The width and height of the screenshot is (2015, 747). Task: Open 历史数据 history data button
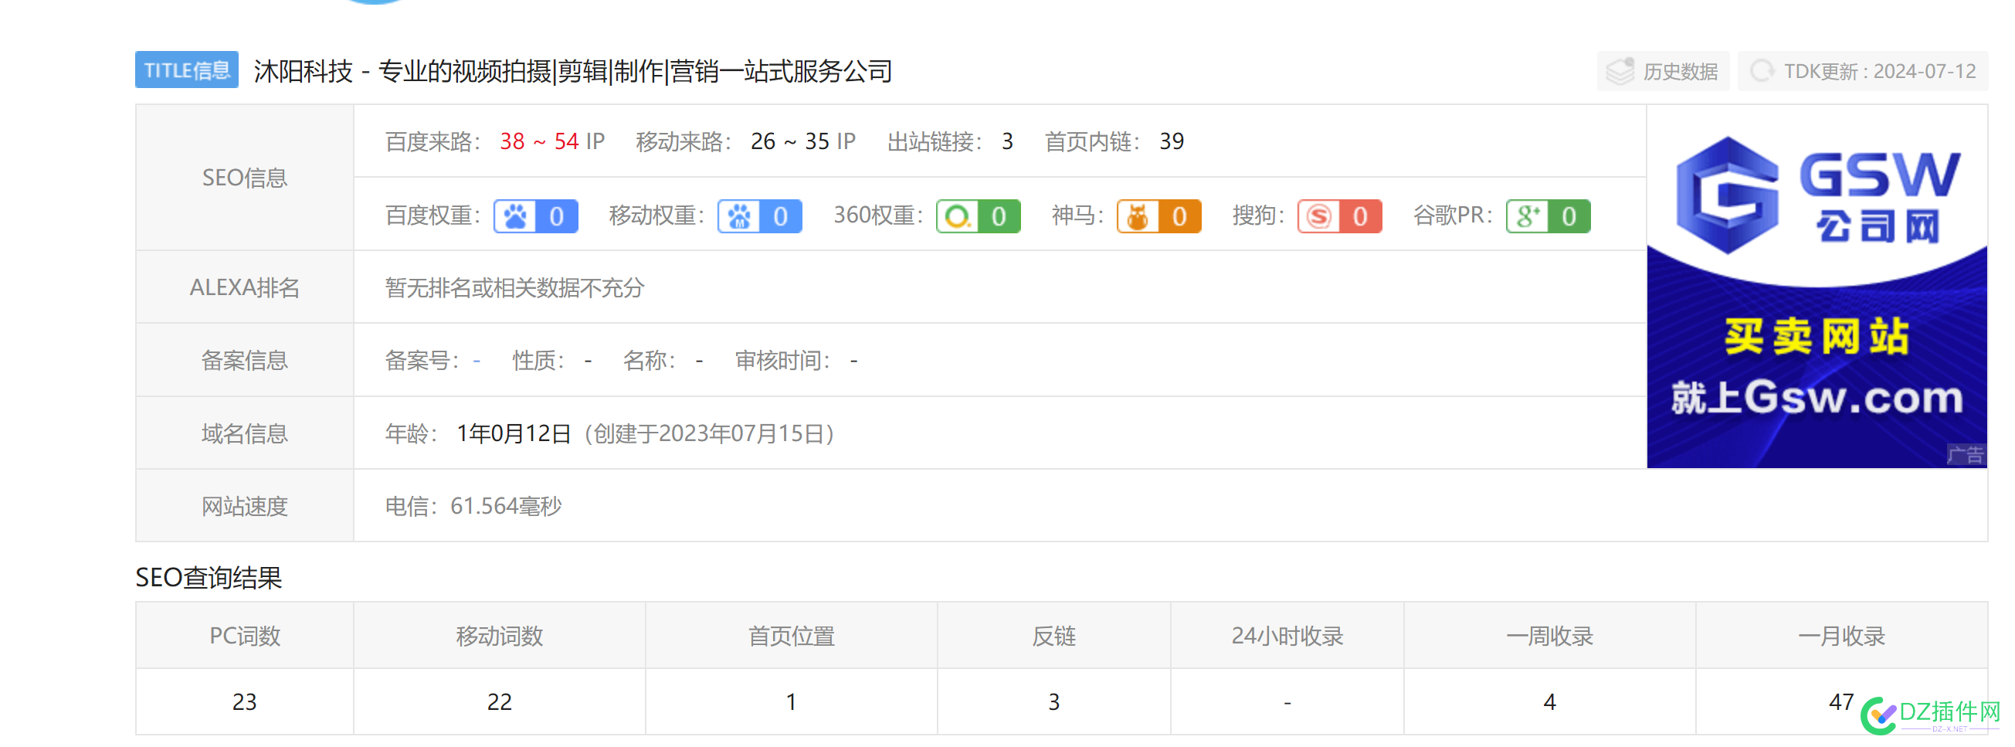[x=1663, y=71]
